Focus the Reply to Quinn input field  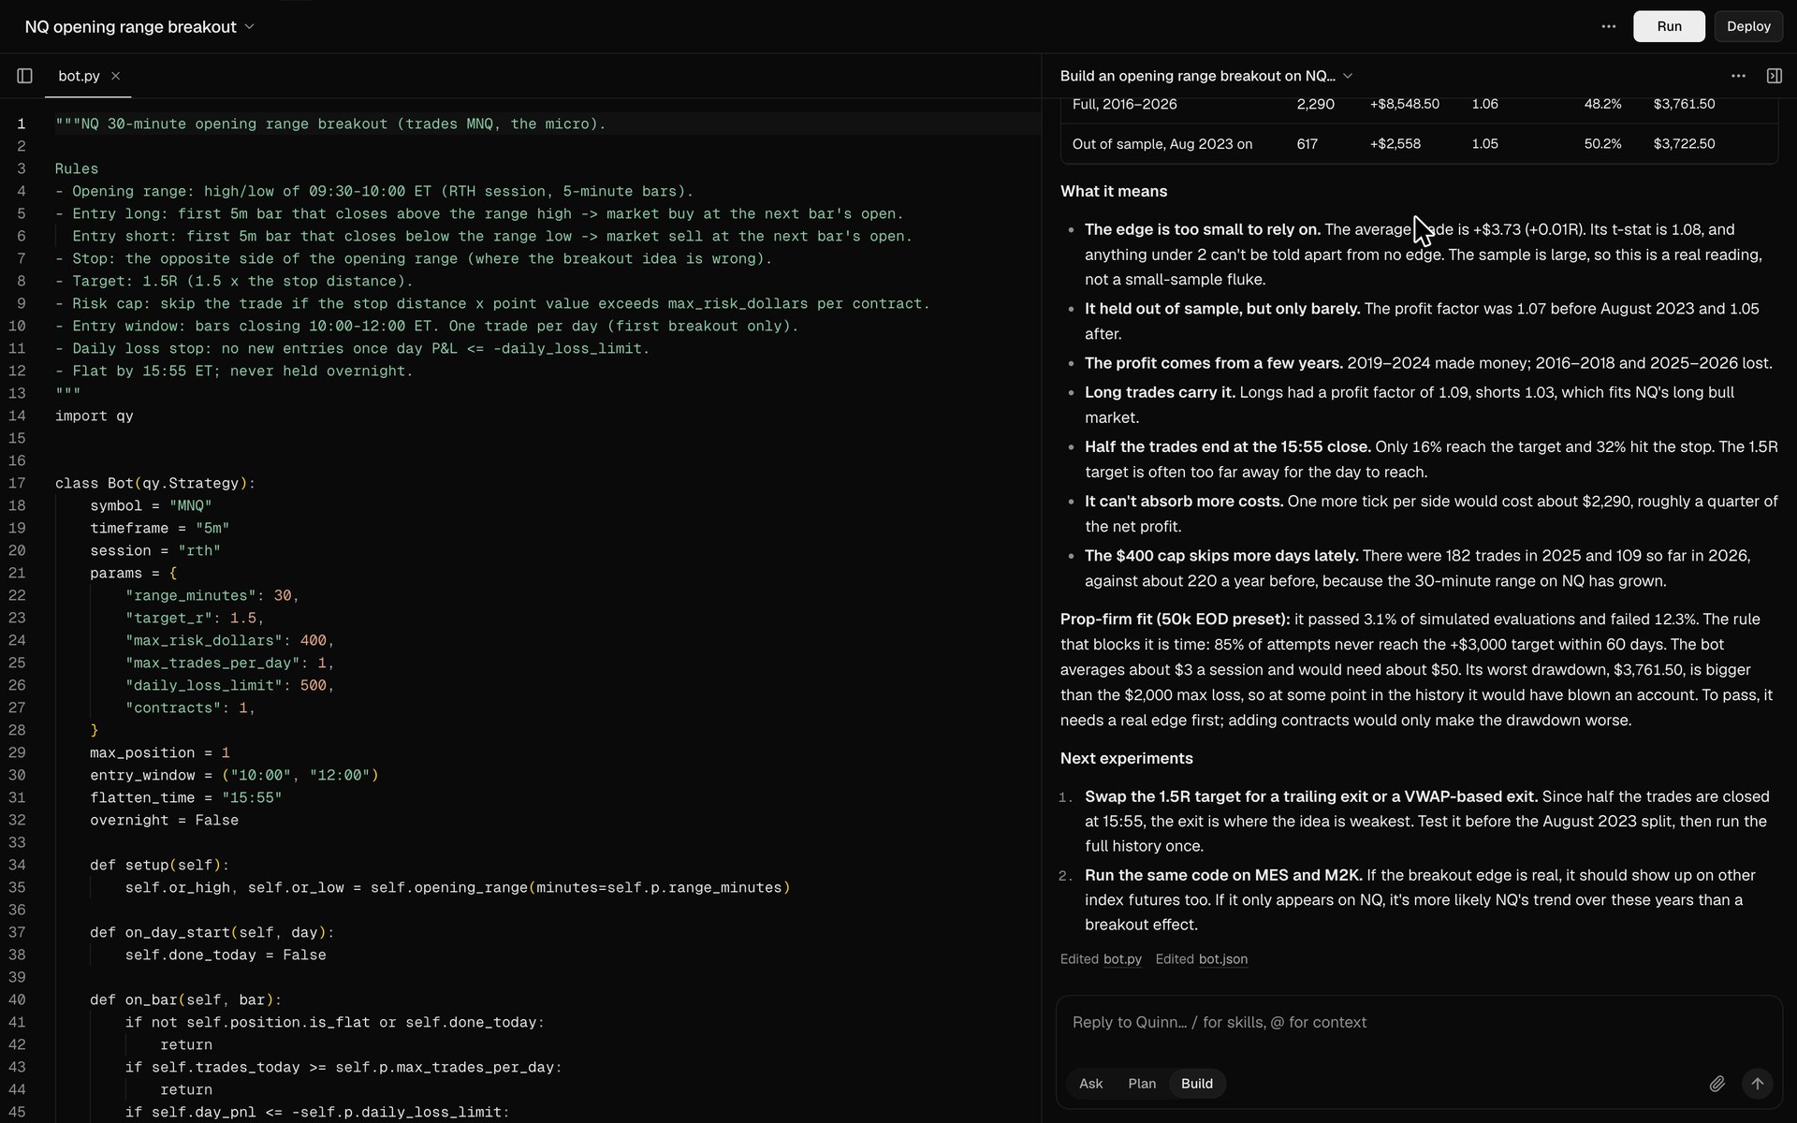pyautogui.click(x=1419, y=1023)
